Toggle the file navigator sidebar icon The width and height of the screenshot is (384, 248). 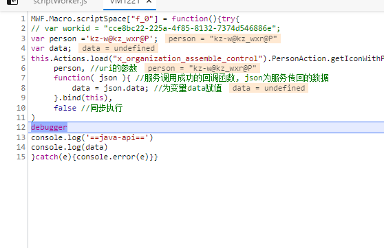12,2
